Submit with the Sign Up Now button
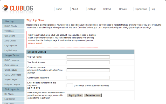The width and height of the screenshot is (166, 104). pyautogui.click(x=75, y=95)
